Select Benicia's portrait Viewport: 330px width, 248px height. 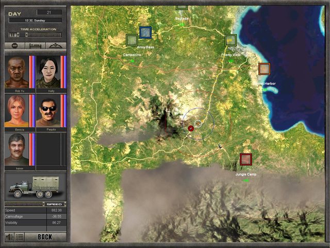click(x=16, y=111)
